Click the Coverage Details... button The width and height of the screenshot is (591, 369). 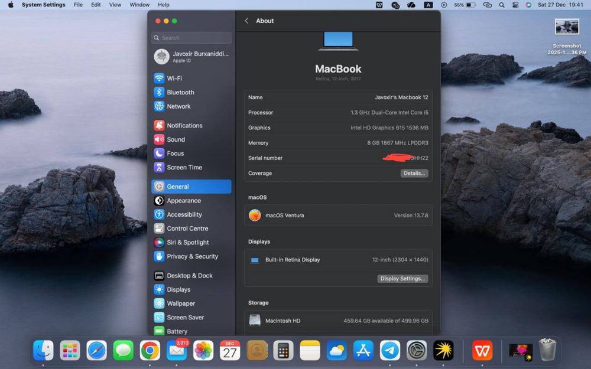414,173
